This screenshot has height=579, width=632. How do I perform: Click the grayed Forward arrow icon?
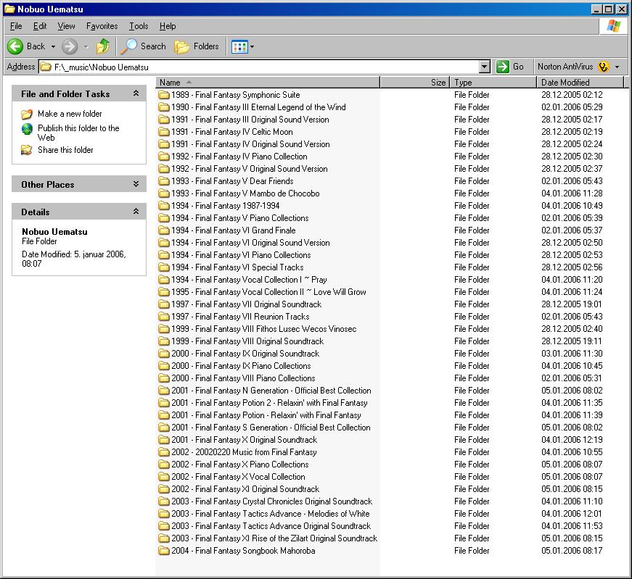[70, 46]
